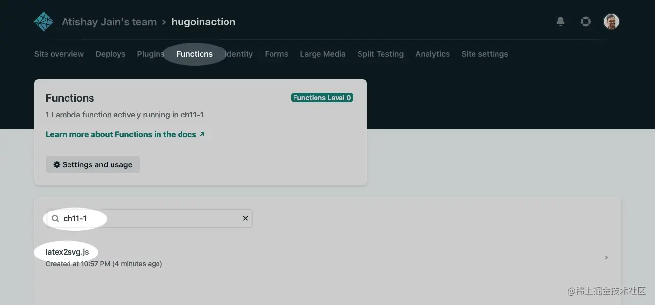Click the search magnifier icon
Viewport: 655px width, 305px height.
tap(55, 219)
